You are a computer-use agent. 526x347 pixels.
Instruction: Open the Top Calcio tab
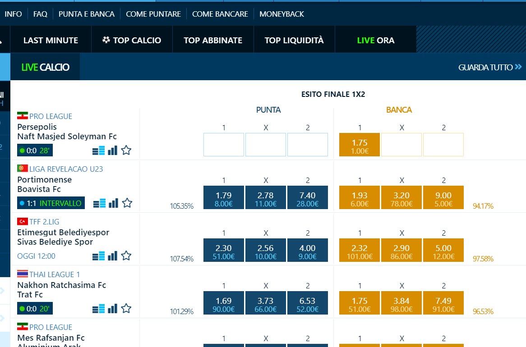pyautogui.click(x=132, y=40)
